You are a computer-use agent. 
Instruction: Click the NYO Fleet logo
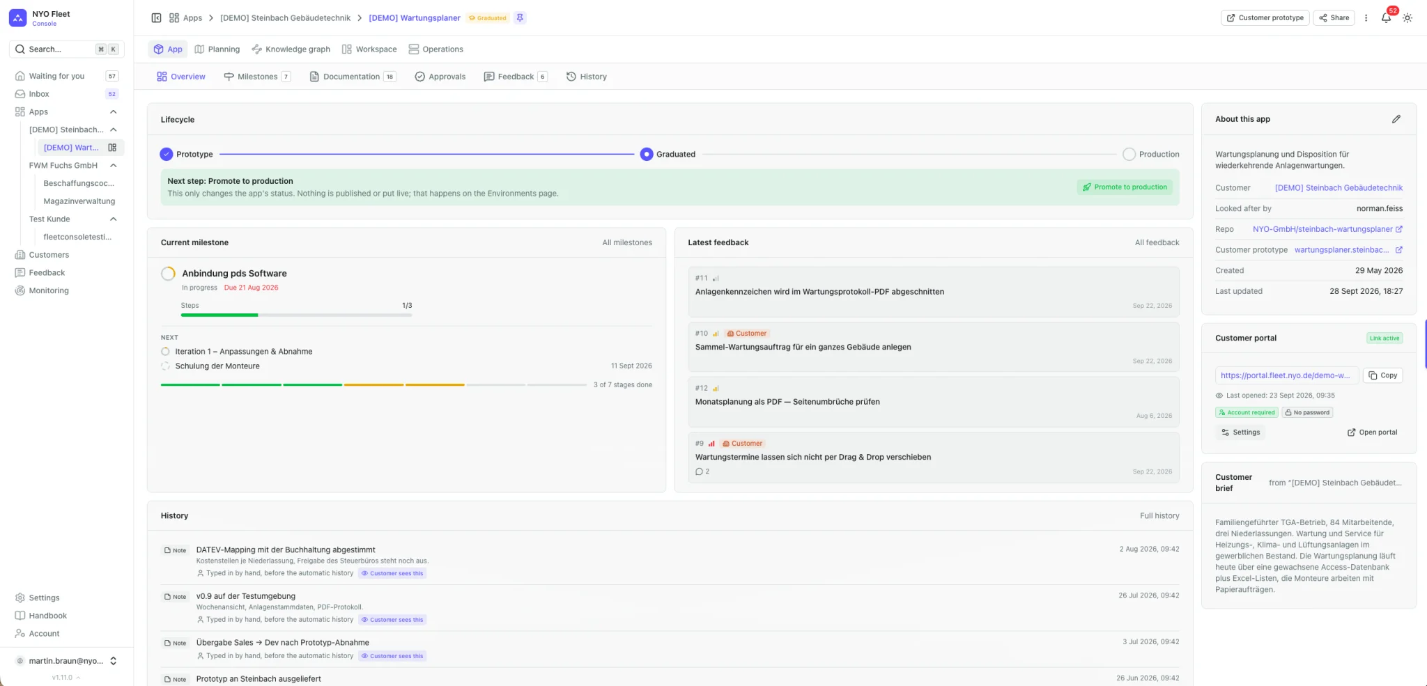tap(18, 18)
